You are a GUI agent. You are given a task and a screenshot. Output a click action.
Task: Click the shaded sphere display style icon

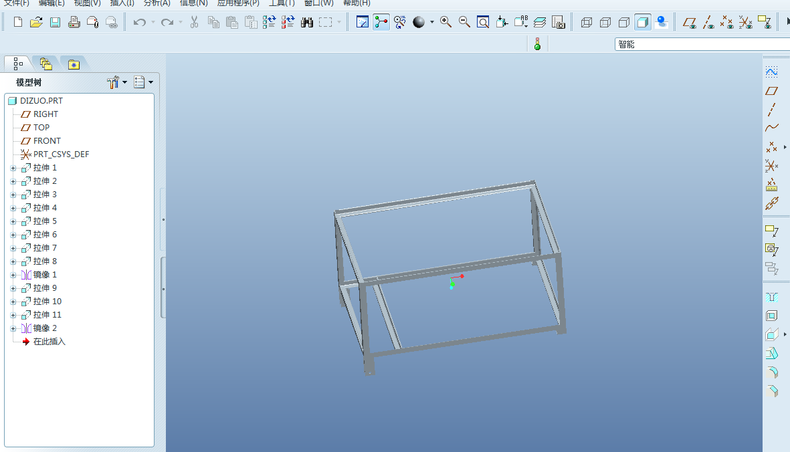pos(419,22)
